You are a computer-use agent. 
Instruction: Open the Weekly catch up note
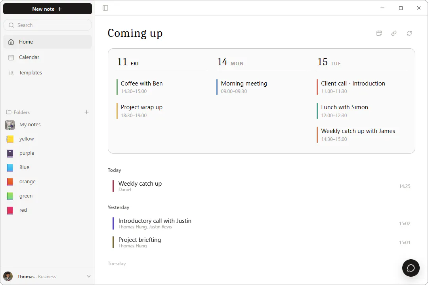point(262,186)
